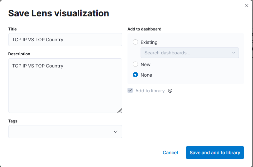Click the info icon beside Add to library
This screenshot has width=253, height=167.
point(170,91)
